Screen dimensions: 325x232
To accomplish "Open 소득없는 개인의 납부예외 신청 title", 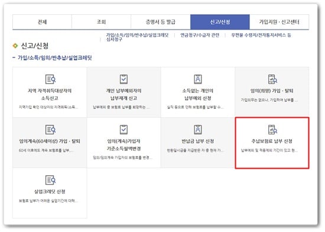I will (x=198, y=95).
